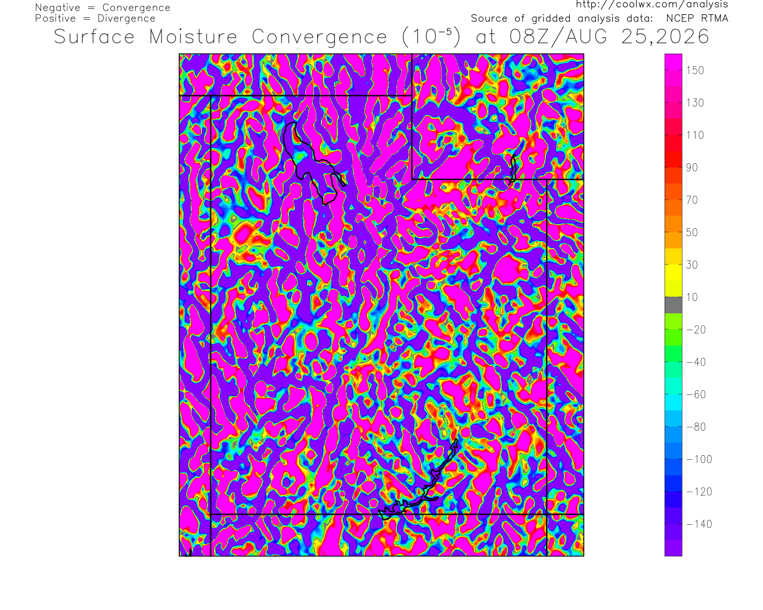Click the cyan swatch near -60 on colorbar
This screenshot has width=763, height=610.
pyautogui.click(x=674, y=394)
